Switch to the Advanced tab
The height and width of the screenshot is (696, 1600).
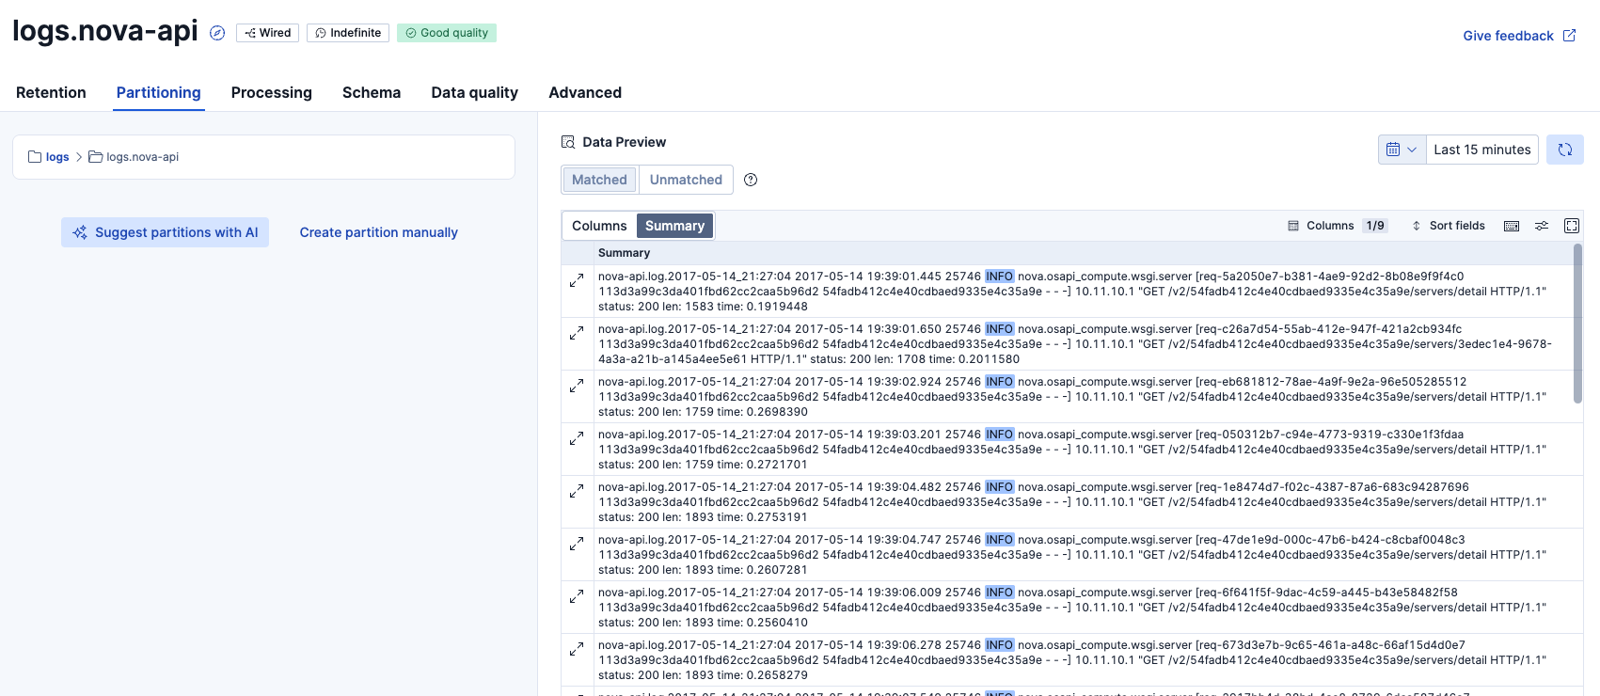pyautogui.click(x=585, y=92)
